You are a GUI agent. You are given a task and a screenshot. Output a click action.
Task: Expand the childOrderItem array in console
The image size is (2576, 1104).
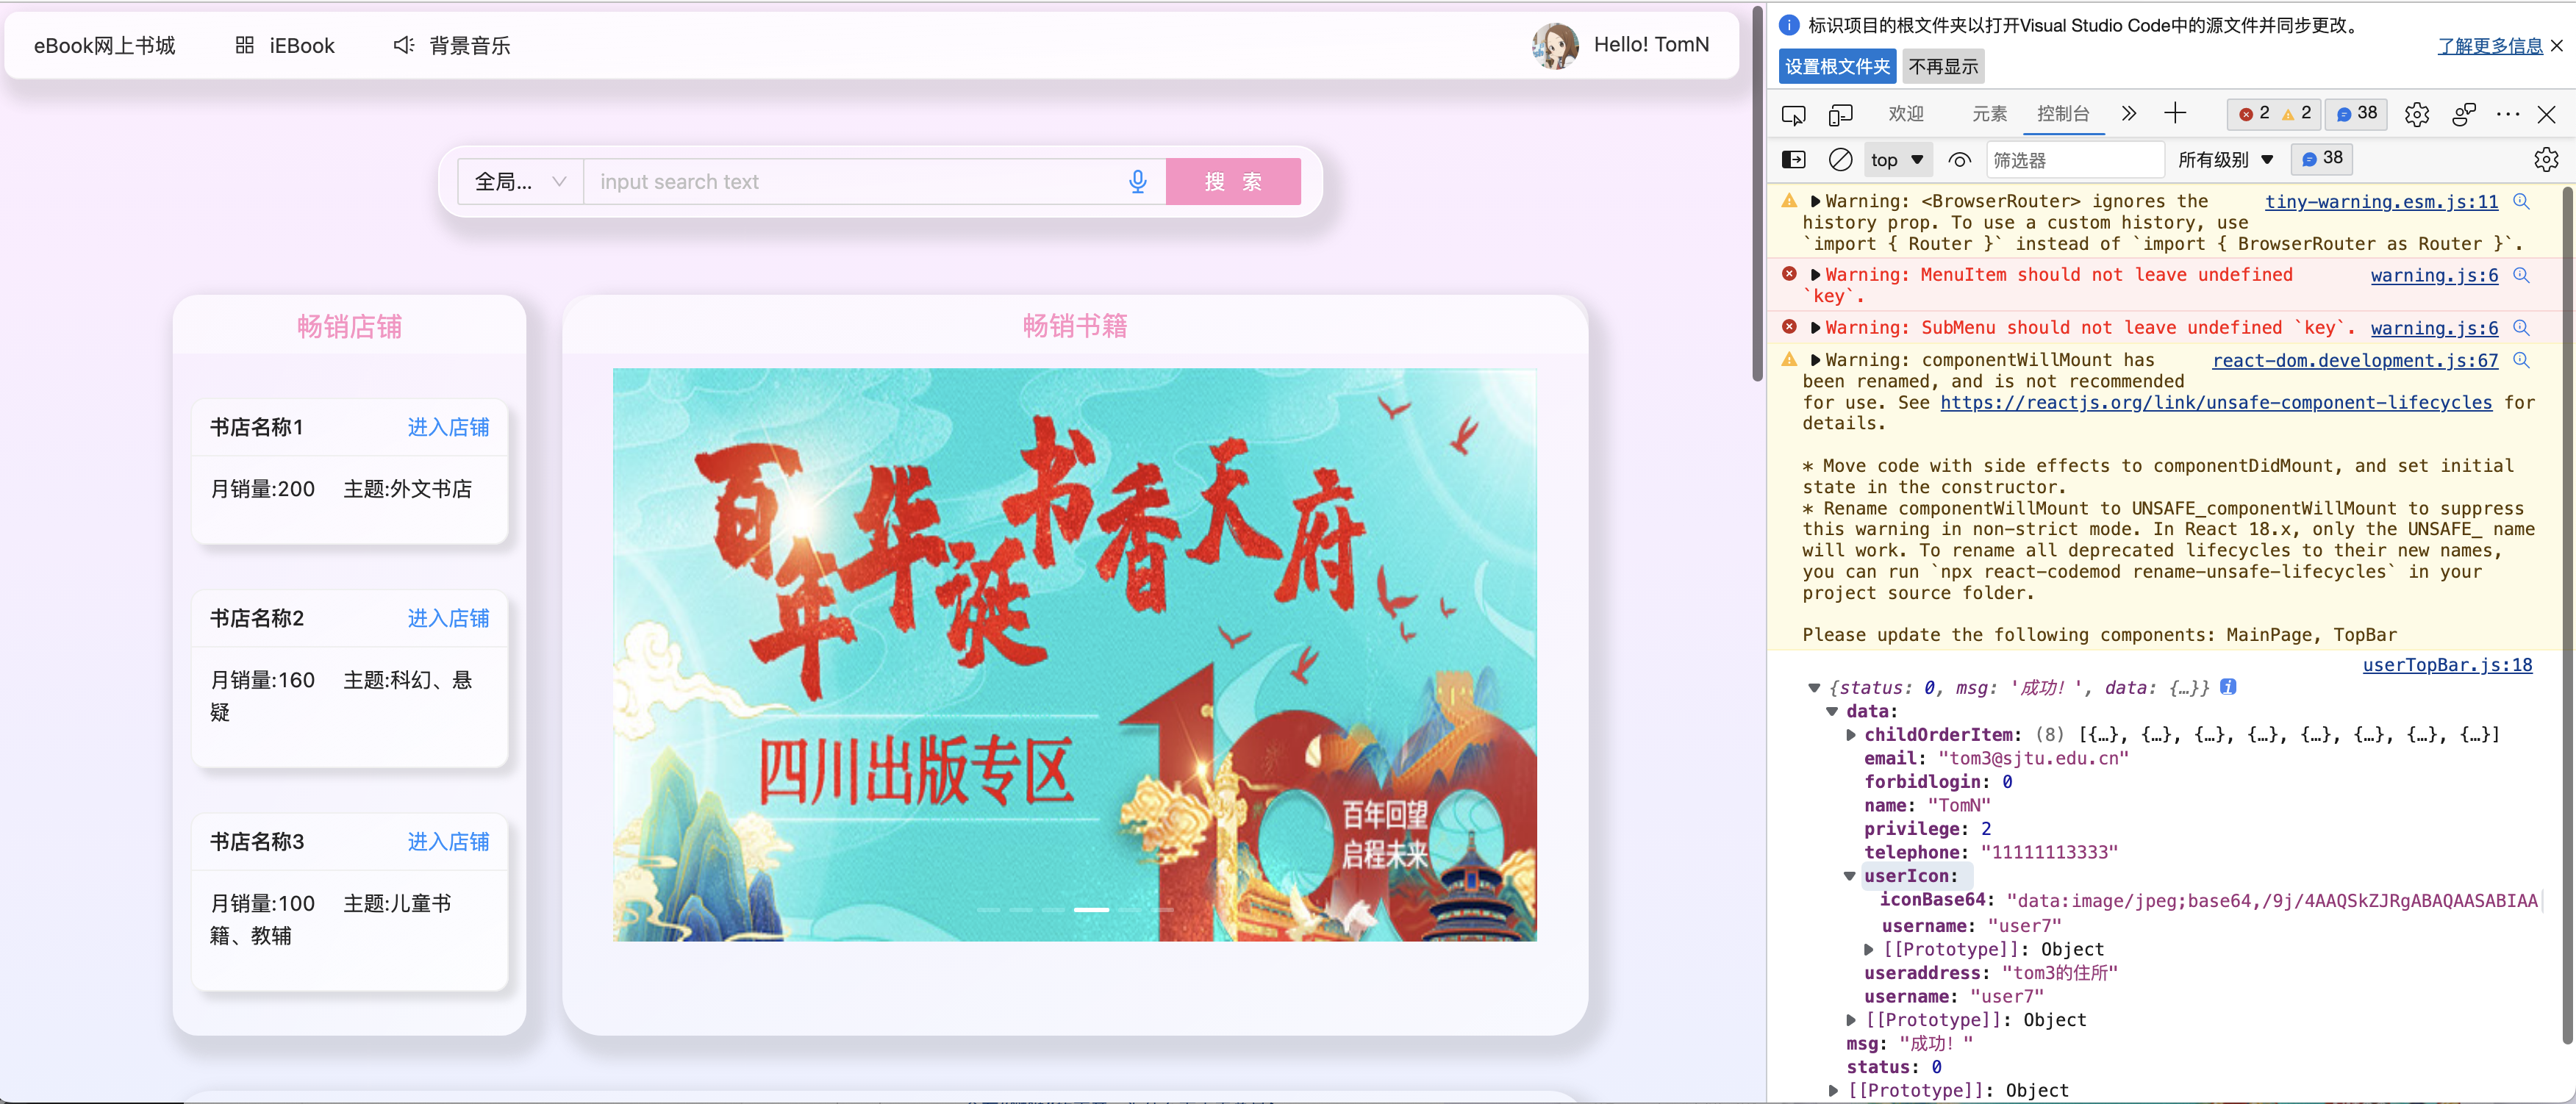pyautogui.click(x=1853, y=734)
